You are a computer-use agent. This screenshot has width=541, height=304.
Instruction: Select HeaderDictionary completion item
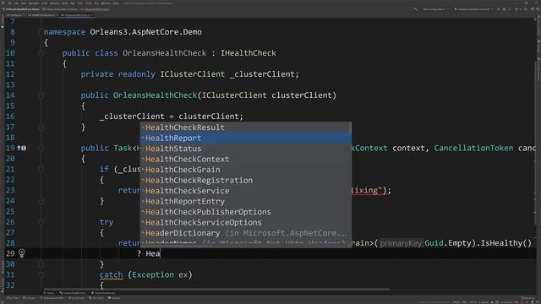click(246, 233)
